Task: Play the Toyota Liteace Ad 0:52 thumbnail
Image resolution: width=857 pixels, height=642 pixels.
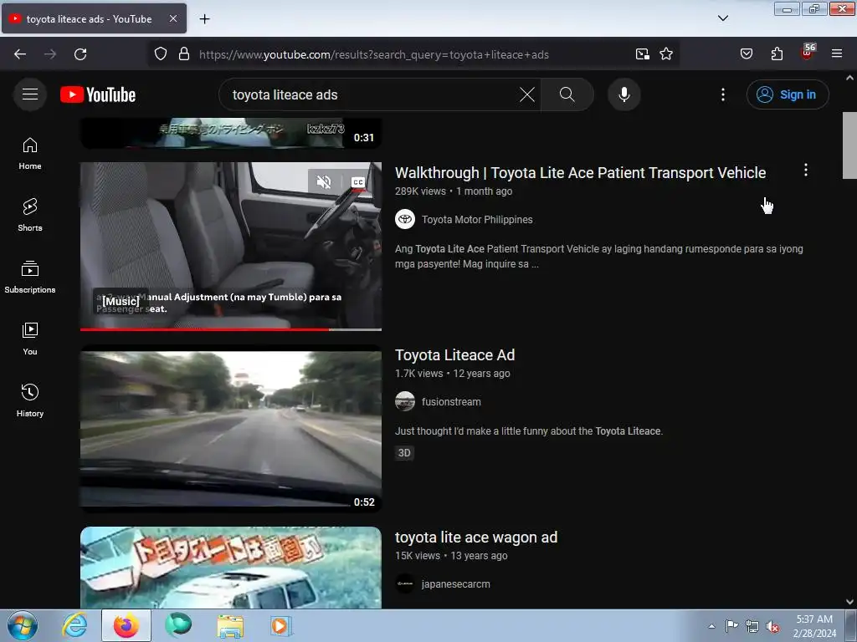Action: (231, 429)
